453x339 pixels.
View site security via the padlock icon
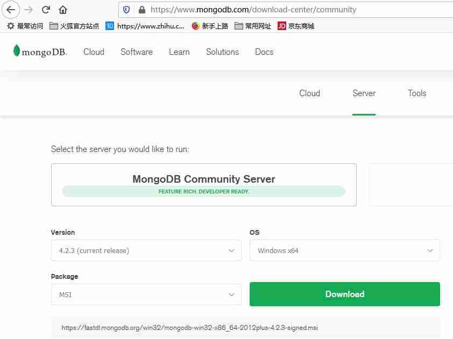click(x=141, y=10)
